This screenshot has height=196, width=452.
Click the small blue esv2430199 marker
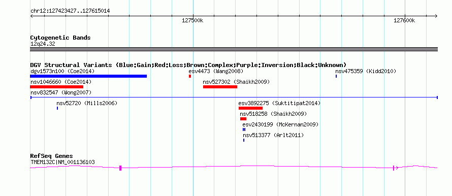(244, 129)
